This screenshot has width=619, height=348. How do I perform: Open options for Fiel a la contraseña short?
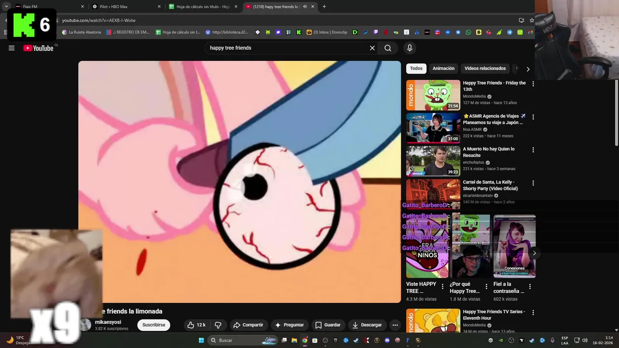click(530, 286)
